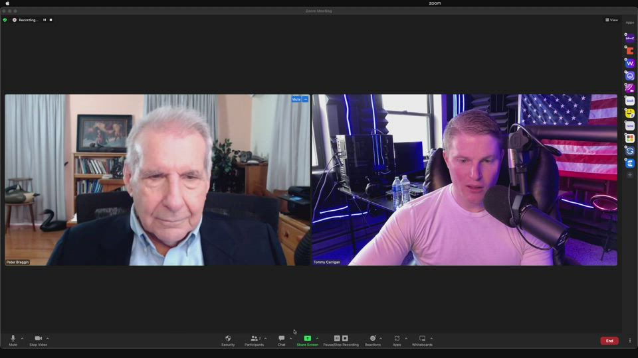
Task: Open the View layout menu
Action: click(x=611, y=20)
